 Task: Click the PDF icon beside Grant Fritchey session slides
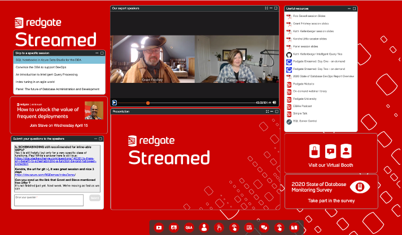pos(289,24)
